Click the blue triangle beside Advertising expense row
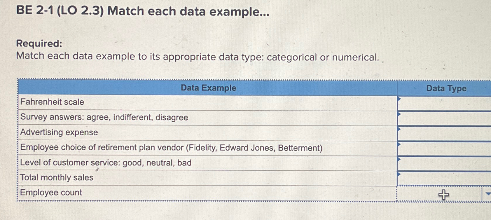 [x=399, y=129]
